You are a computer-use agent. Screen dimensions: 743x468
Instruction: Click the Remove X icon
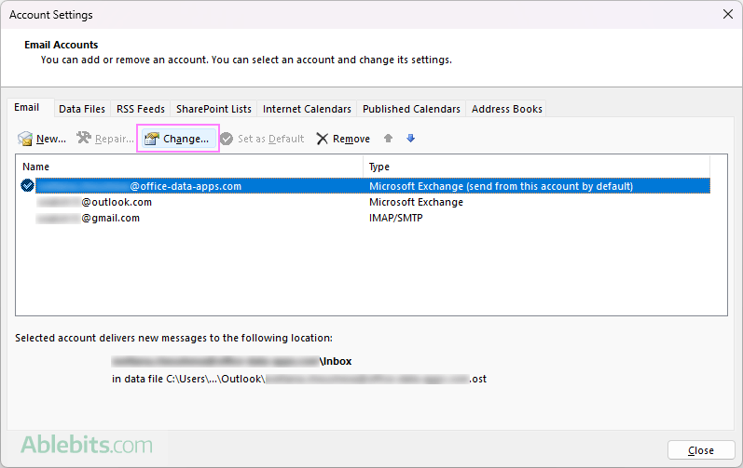point(323,139)
